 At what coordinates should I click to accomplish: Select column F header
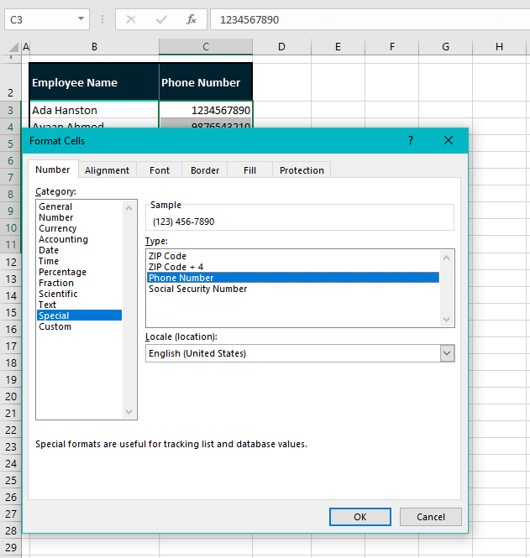pyautogui.click(x=391, y=47)
